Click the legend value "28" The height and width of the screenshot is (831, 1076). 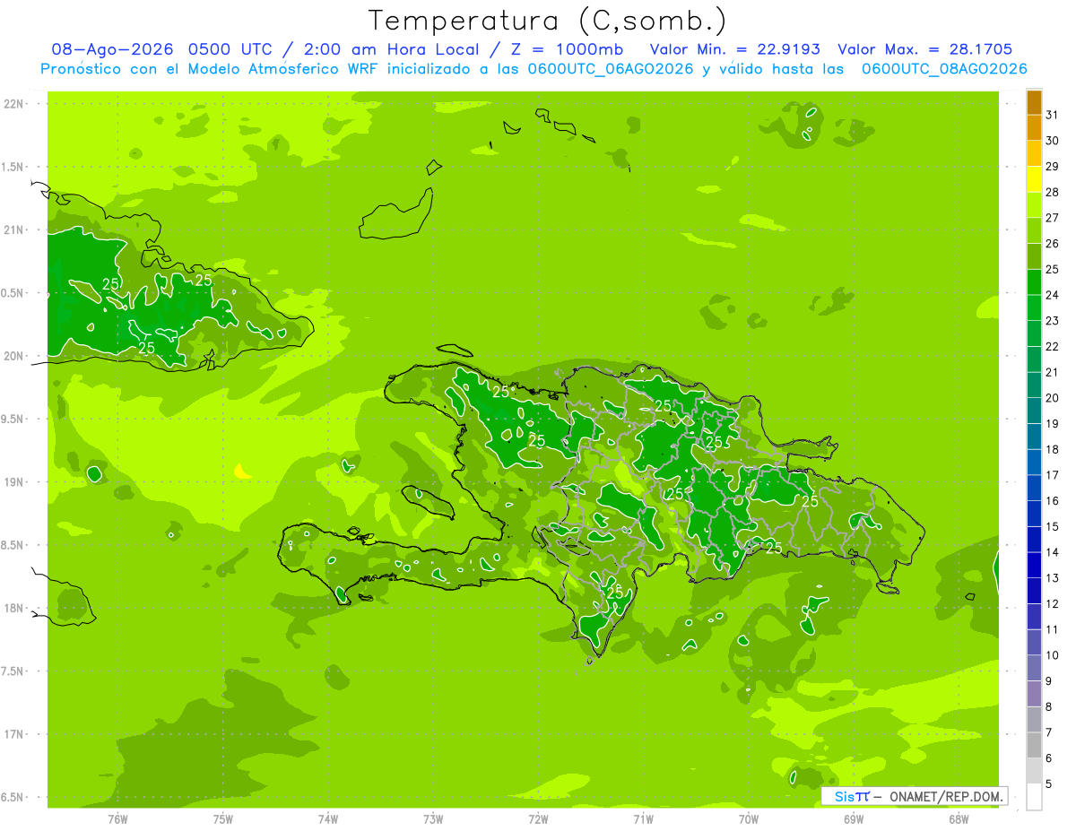click(x=1053, y=193)
